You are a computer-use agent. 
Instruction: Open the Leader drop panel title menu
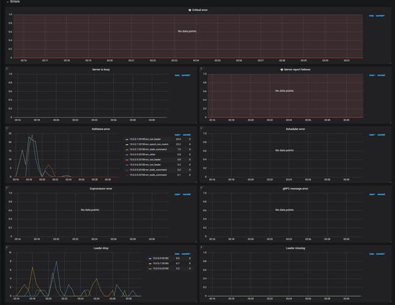(101, 248)
